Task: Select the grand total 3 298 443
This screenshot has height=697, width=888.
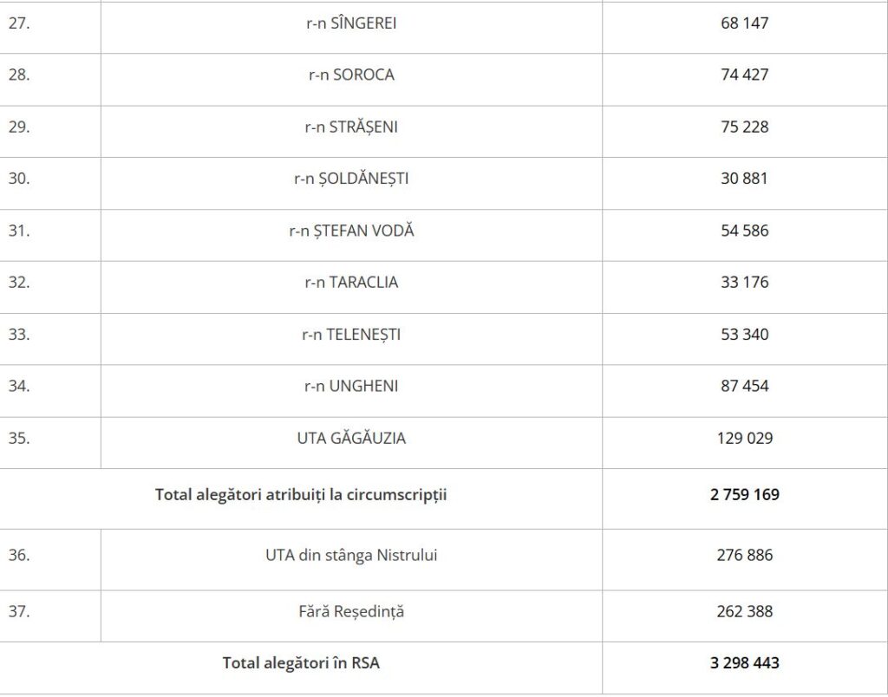Action: (x=744, y=663)
